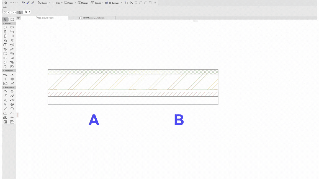This screenshot has height=179, width=319.
Task: Select the Level Dimension tool
Action: coord(12,91)
